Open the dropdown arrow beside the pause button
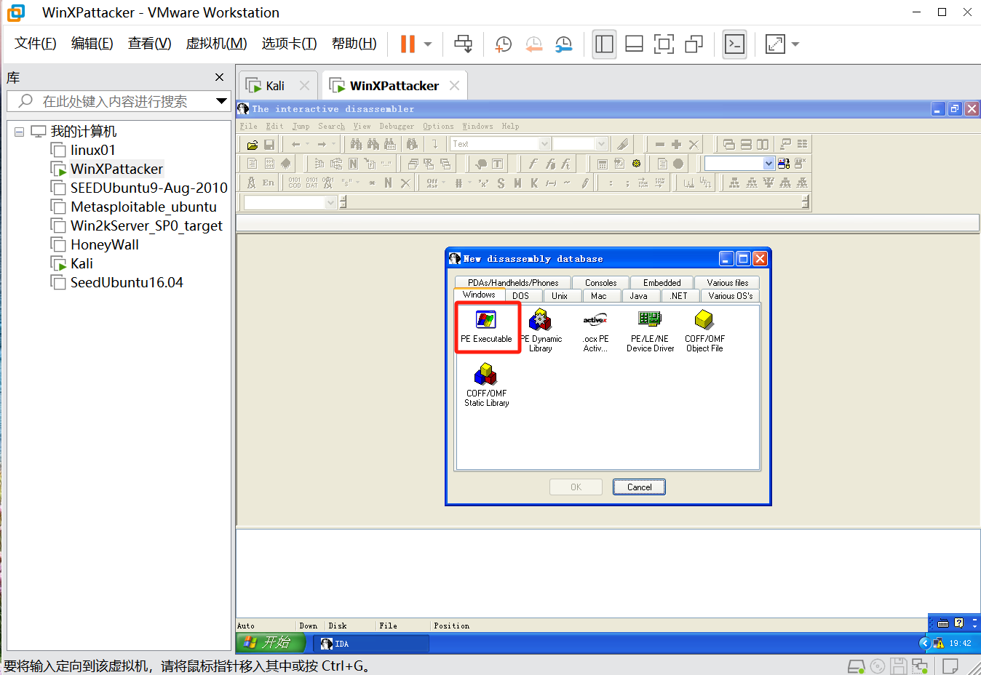Viewport: 981px width, 675px height. tap(428, 44)
